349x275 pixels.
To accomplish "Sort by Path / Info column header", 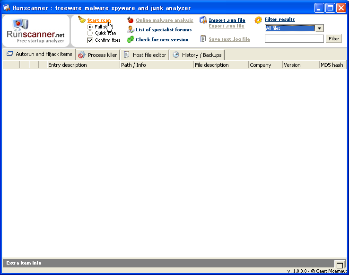I will pos(157,65).
